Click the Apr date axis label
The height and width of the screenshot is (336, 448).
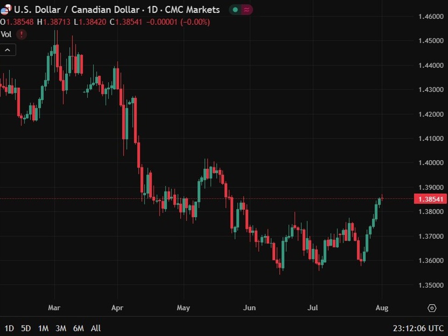coord(117,308)
